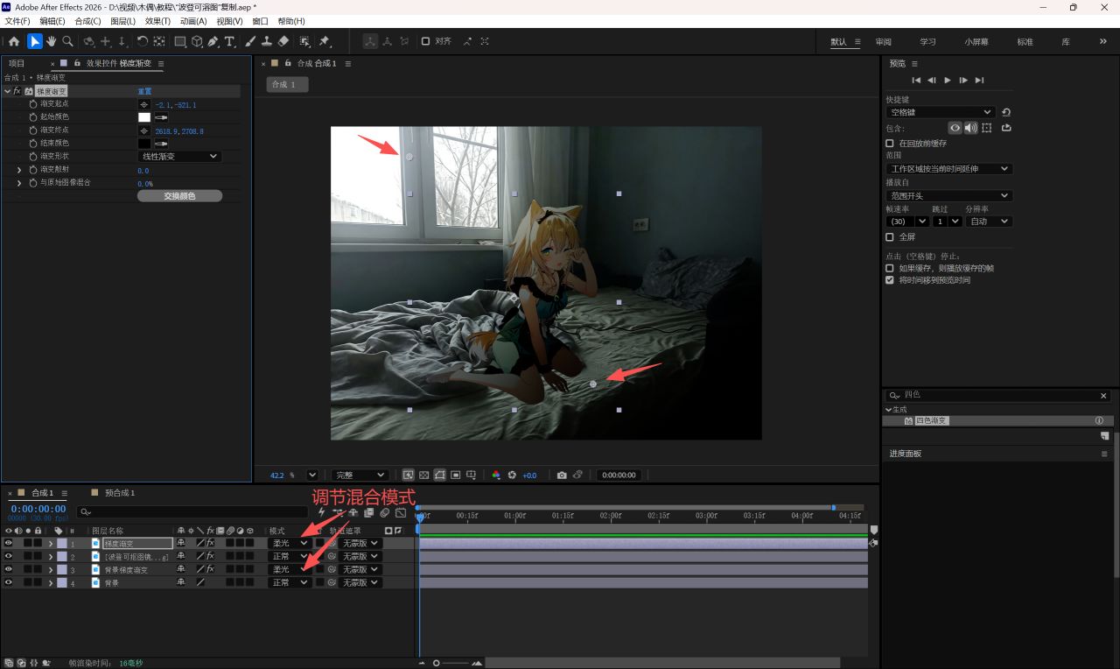Toggle the 对齐 snapping checkbox
The width and height of the screenshot is (1120, 669).
[x=425, y=41]
